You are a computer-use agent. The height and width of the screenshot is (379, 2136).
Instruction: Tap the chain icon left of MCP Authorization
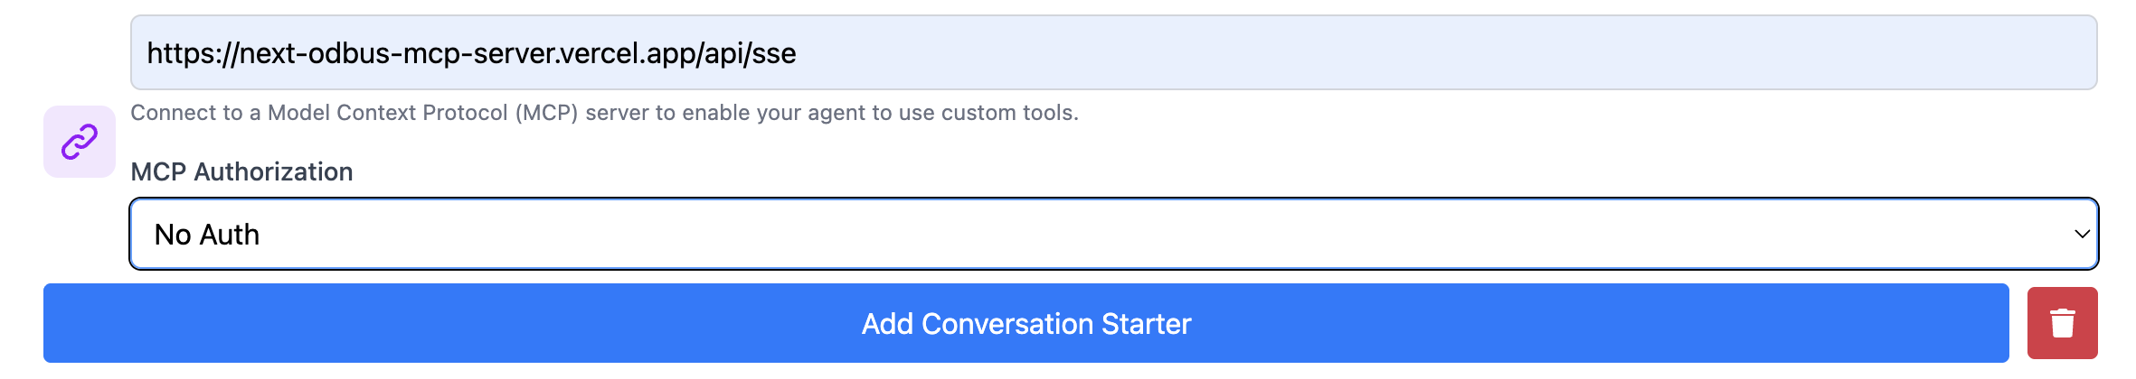(x=80, y=142)
